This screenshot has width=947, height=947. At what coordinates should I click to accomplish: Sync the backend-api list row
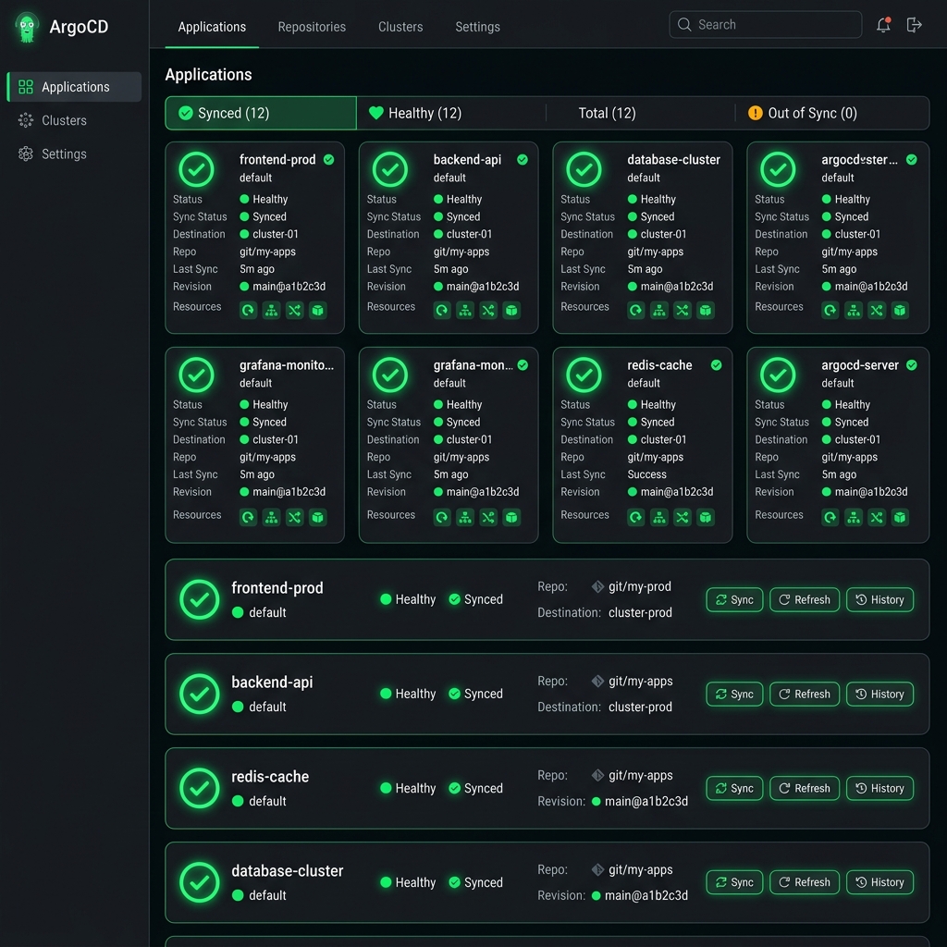pyautogui.click(x=734, y=694)
